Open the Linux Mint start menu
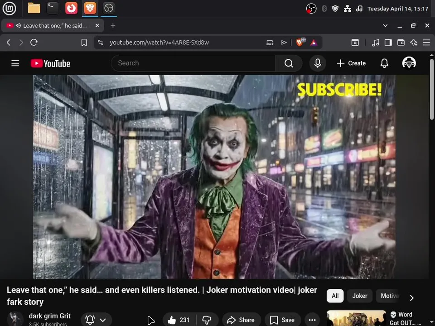Image resolution: width=435 pixels, height=326 pixels. click(9, 8)
